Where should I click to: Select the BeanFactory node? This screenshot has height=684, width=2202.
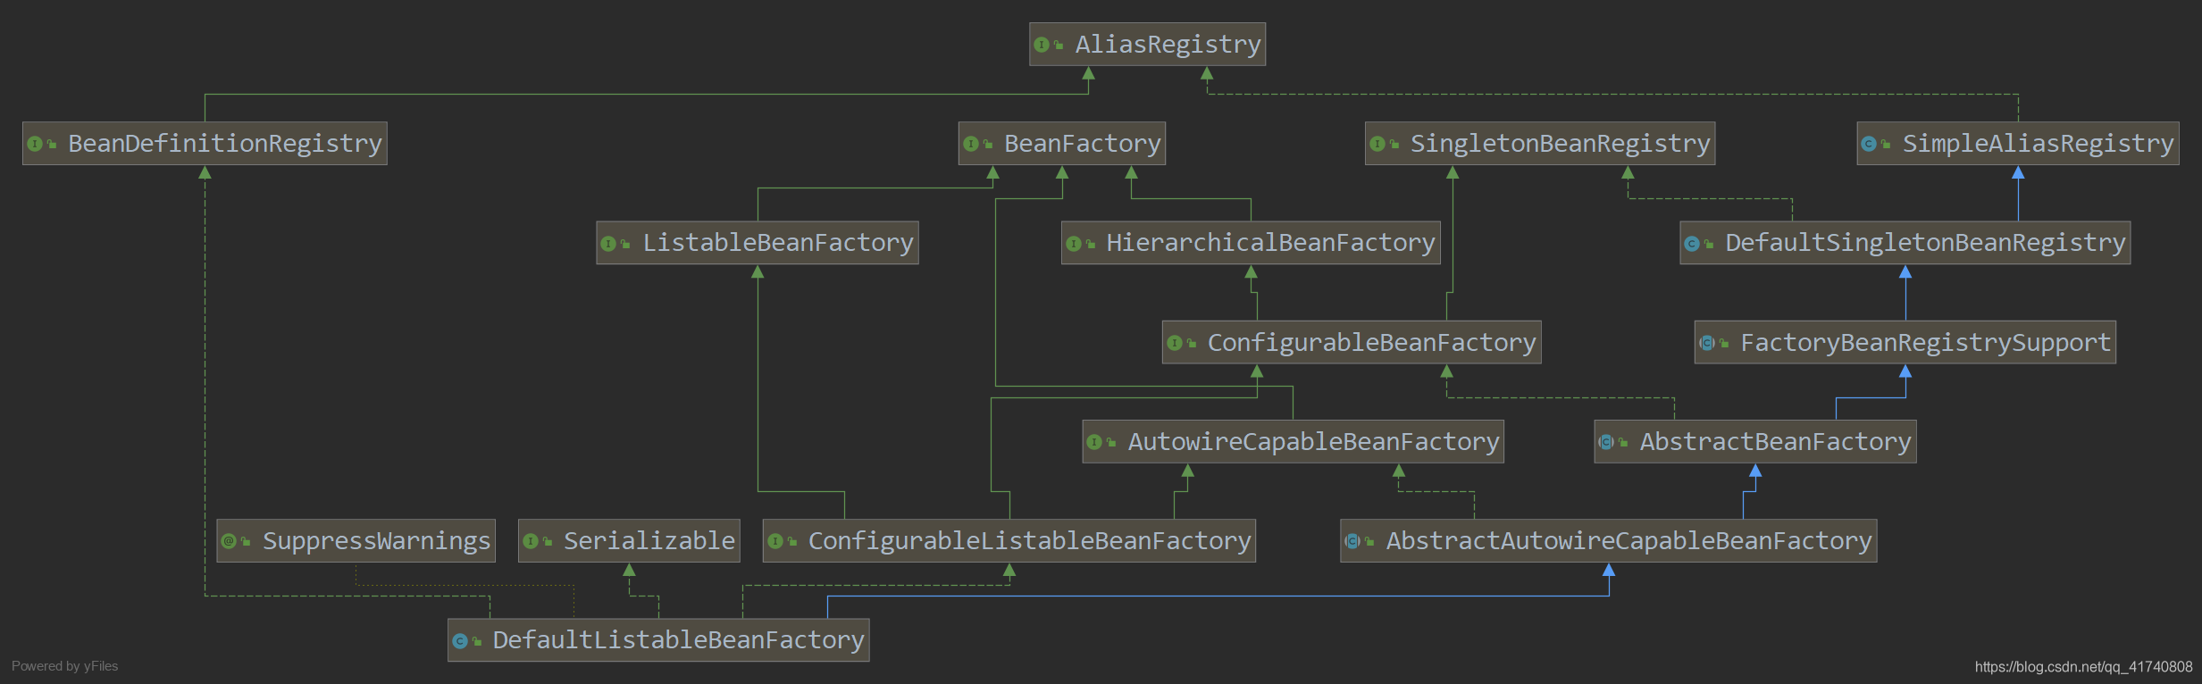tap(1061, 144)
